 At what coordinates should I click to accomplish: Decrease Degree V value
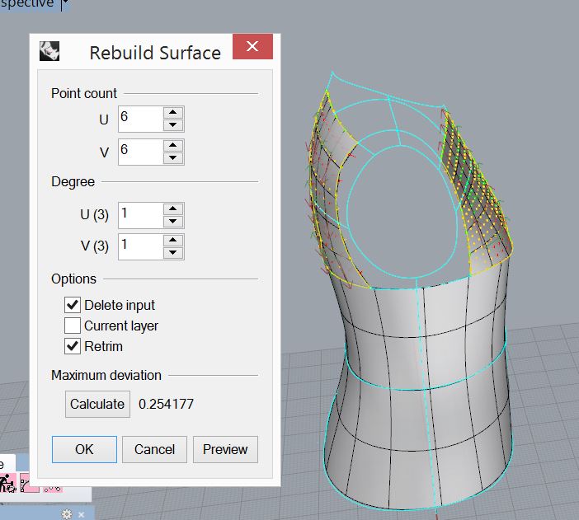173,253
